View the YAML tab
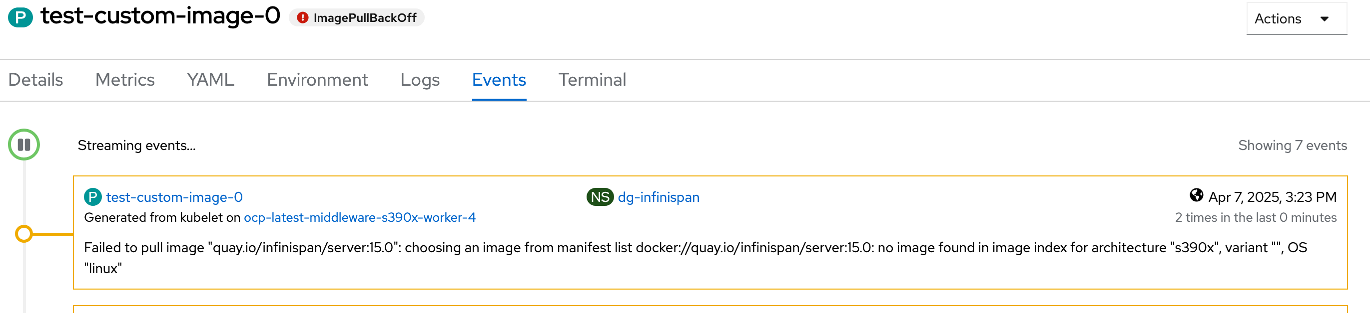This screenshot has height=313, width=1370. click(211, 80)
